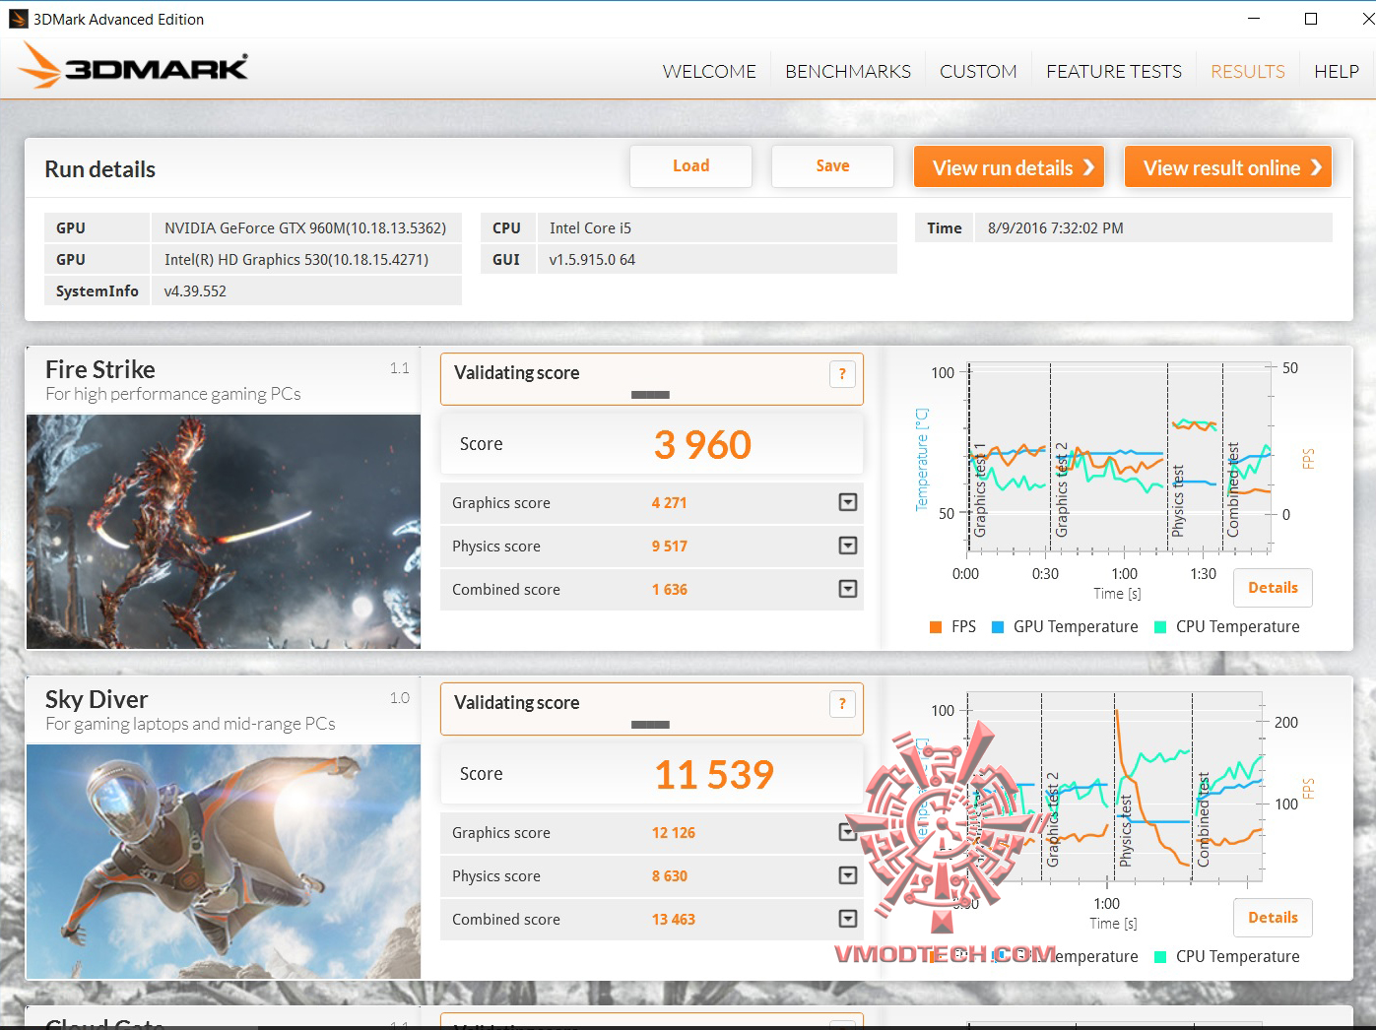Click 'For gaming laptops and mid-range PCs' subtitle
Viewport: 1376px width, 1030px height.
click(190, 724)
